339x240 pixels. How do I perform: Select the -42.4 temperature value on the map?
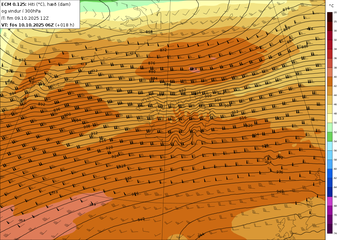133,53
